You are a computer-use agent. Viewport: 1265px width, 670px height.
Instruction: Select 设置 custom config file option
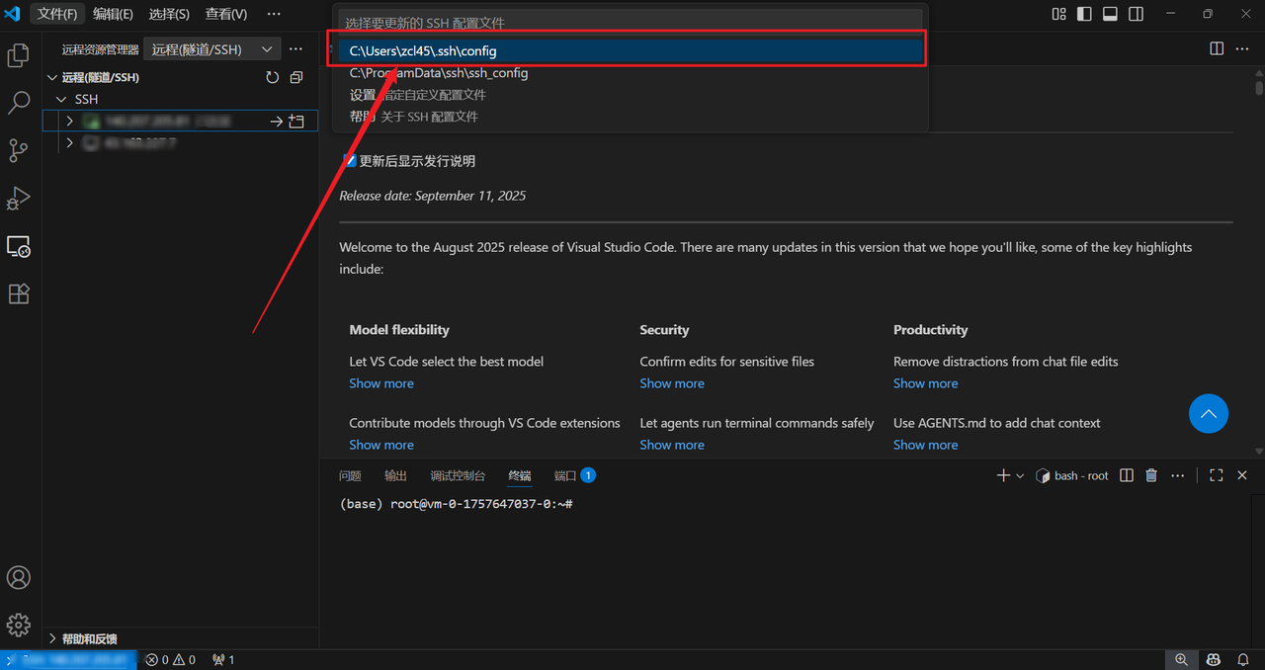click(630, 95)
